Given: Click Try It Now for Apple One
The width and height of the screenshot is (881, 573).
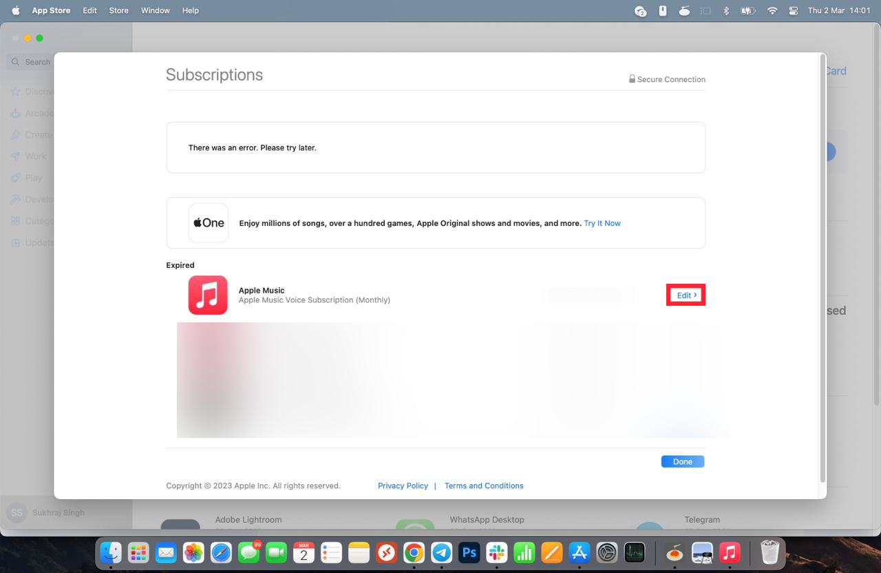Looking at the screenshot, I should tap(602, 222).
